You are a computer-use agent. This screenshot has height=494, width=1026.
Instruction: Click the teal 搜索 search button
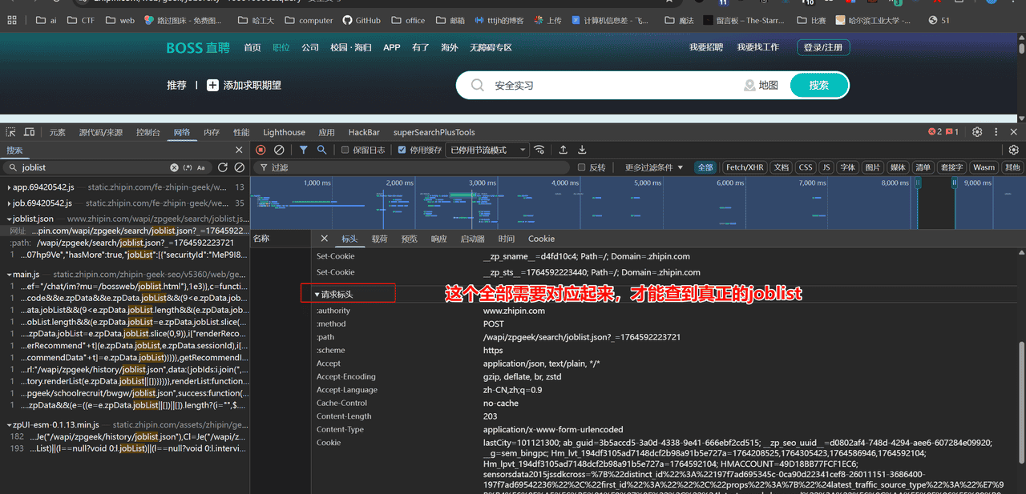[x=818, y=84]
